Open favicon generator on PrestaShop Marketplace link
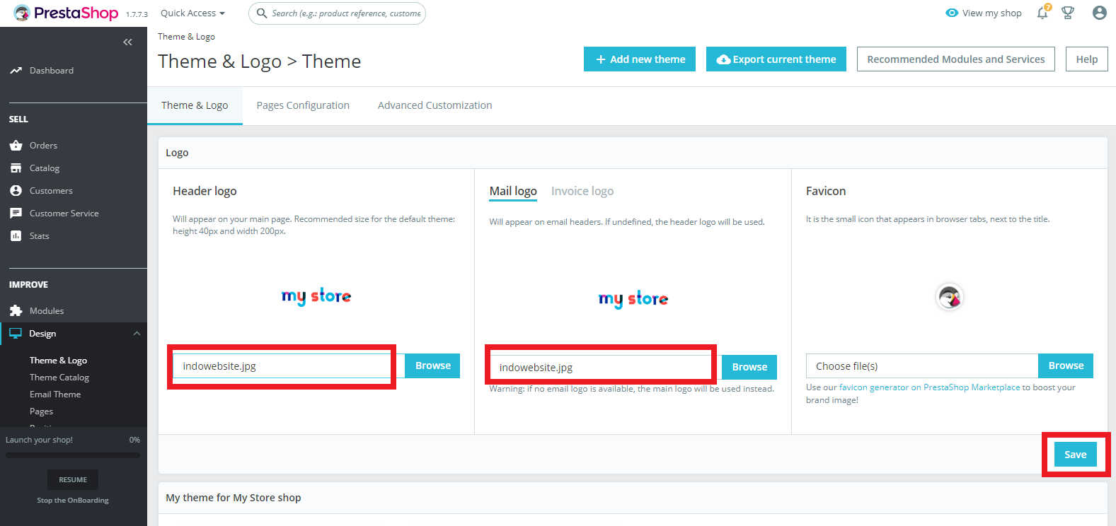Viewport: 1116px width, 526px height. click(929, 387)
